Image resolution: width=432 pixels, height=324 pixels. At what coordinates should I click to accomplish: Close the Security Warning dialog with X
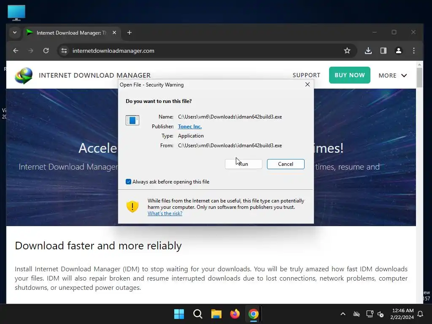pyautogui.click(x=308, y=84)
